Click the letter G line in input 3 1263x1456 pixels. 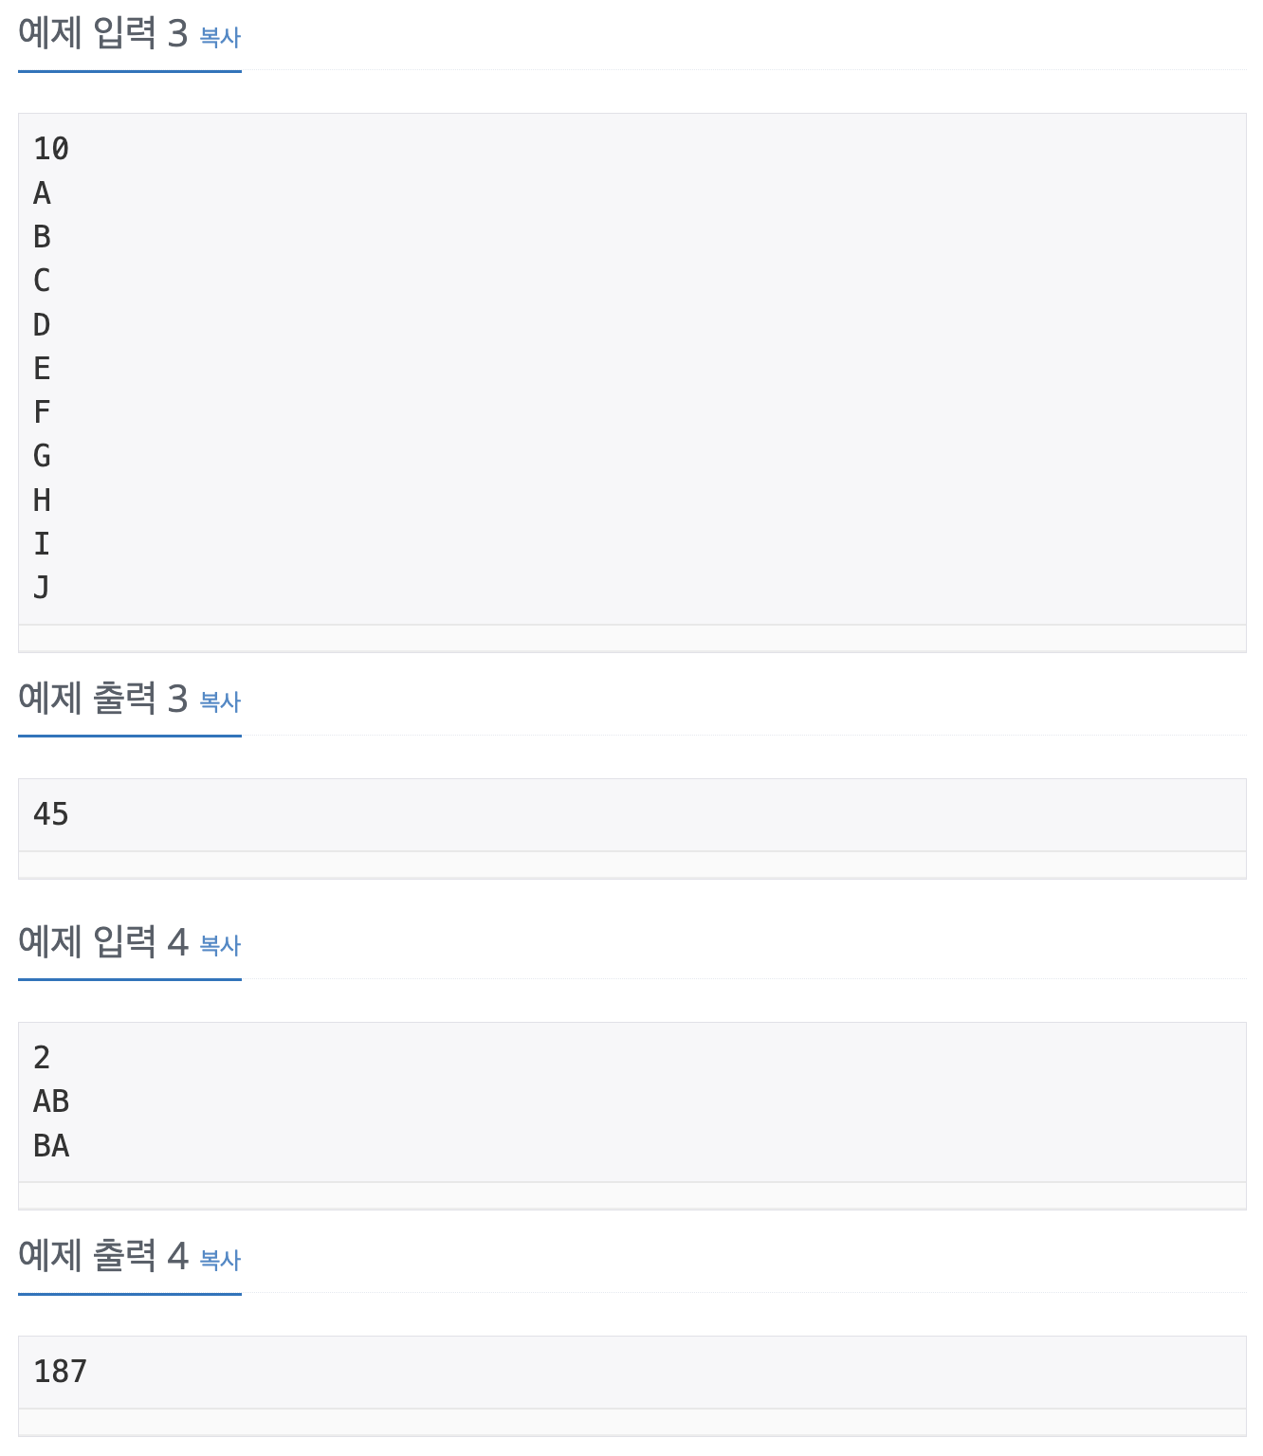[x=42, y=456]
